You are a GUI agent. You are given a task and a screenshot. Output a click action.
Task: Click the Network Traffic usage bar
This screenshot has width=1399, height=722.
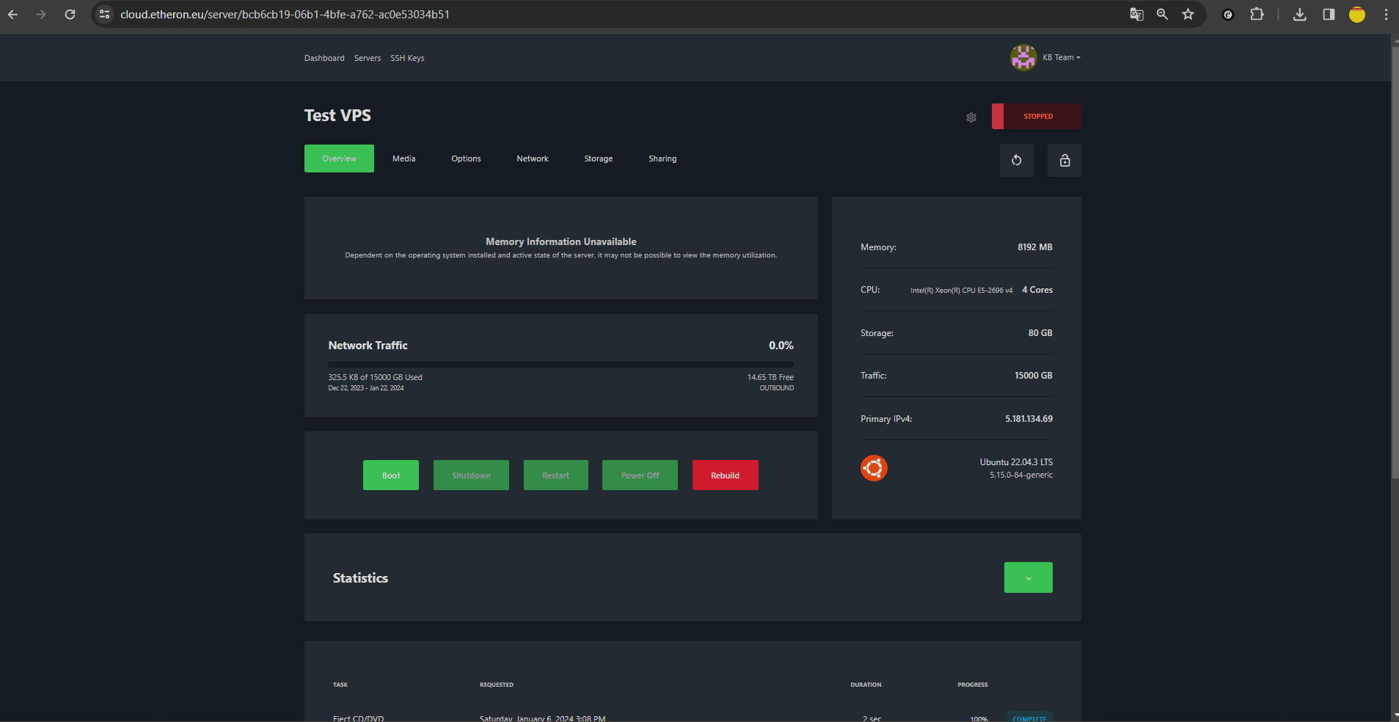click(x=560, y=364)
